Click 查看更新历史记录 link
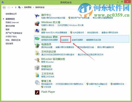Screen dimensions: 132x102 94,40
